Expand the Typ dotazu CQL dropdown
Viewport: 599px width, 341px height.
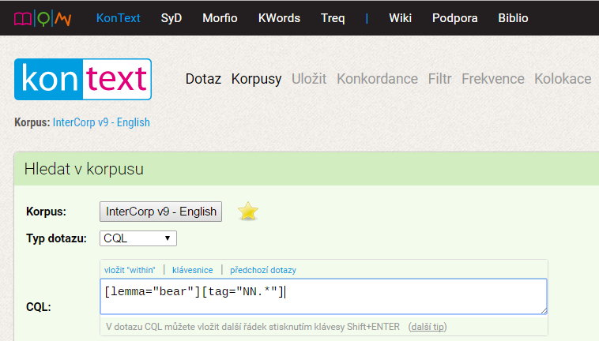click(x=138, y=238)
